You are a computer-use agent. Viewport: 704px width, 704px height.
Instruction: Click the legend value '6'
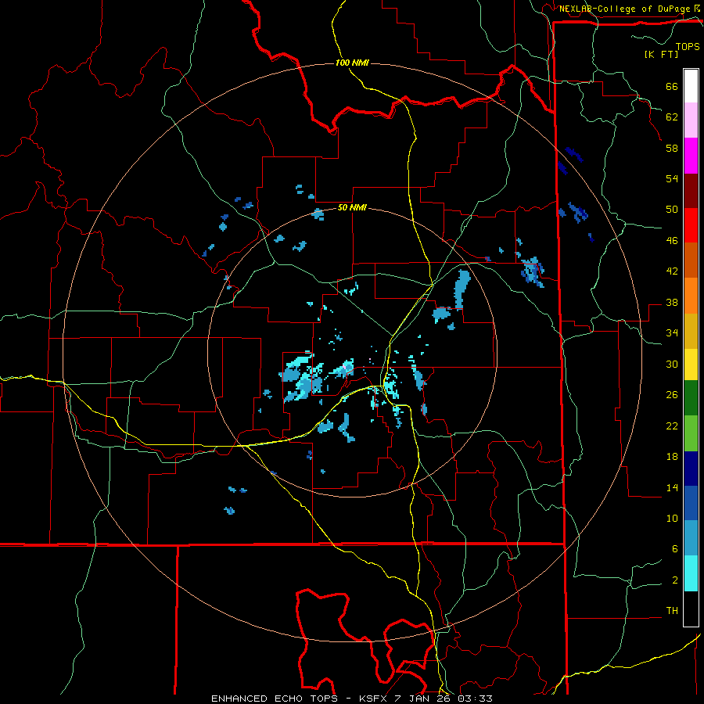click(675, 549)
